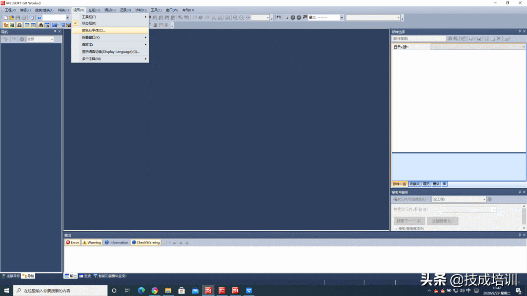Switch to the 收藏夹 tab in parts panel
The image size is (527, 296).
click(x=414, y=184)
